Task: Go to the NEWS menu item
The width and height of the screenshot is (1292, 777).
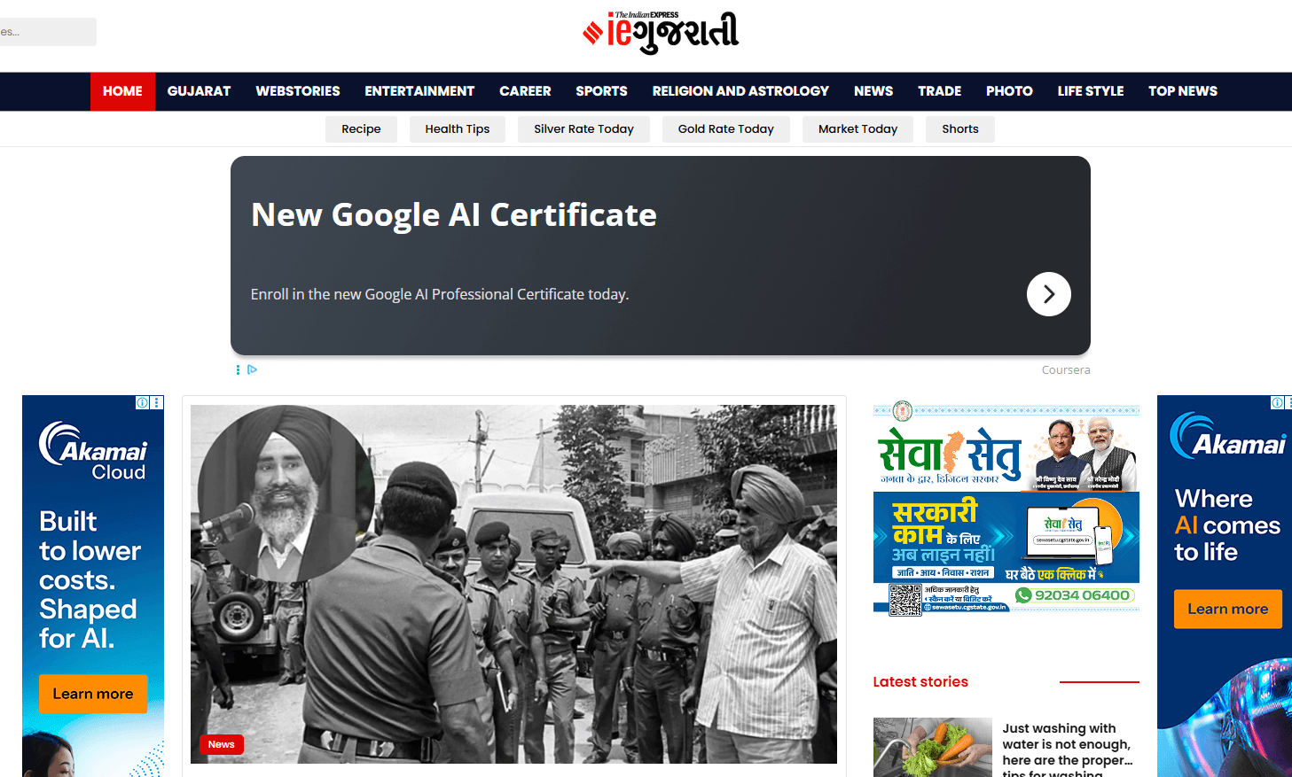Action: [873, 91]
